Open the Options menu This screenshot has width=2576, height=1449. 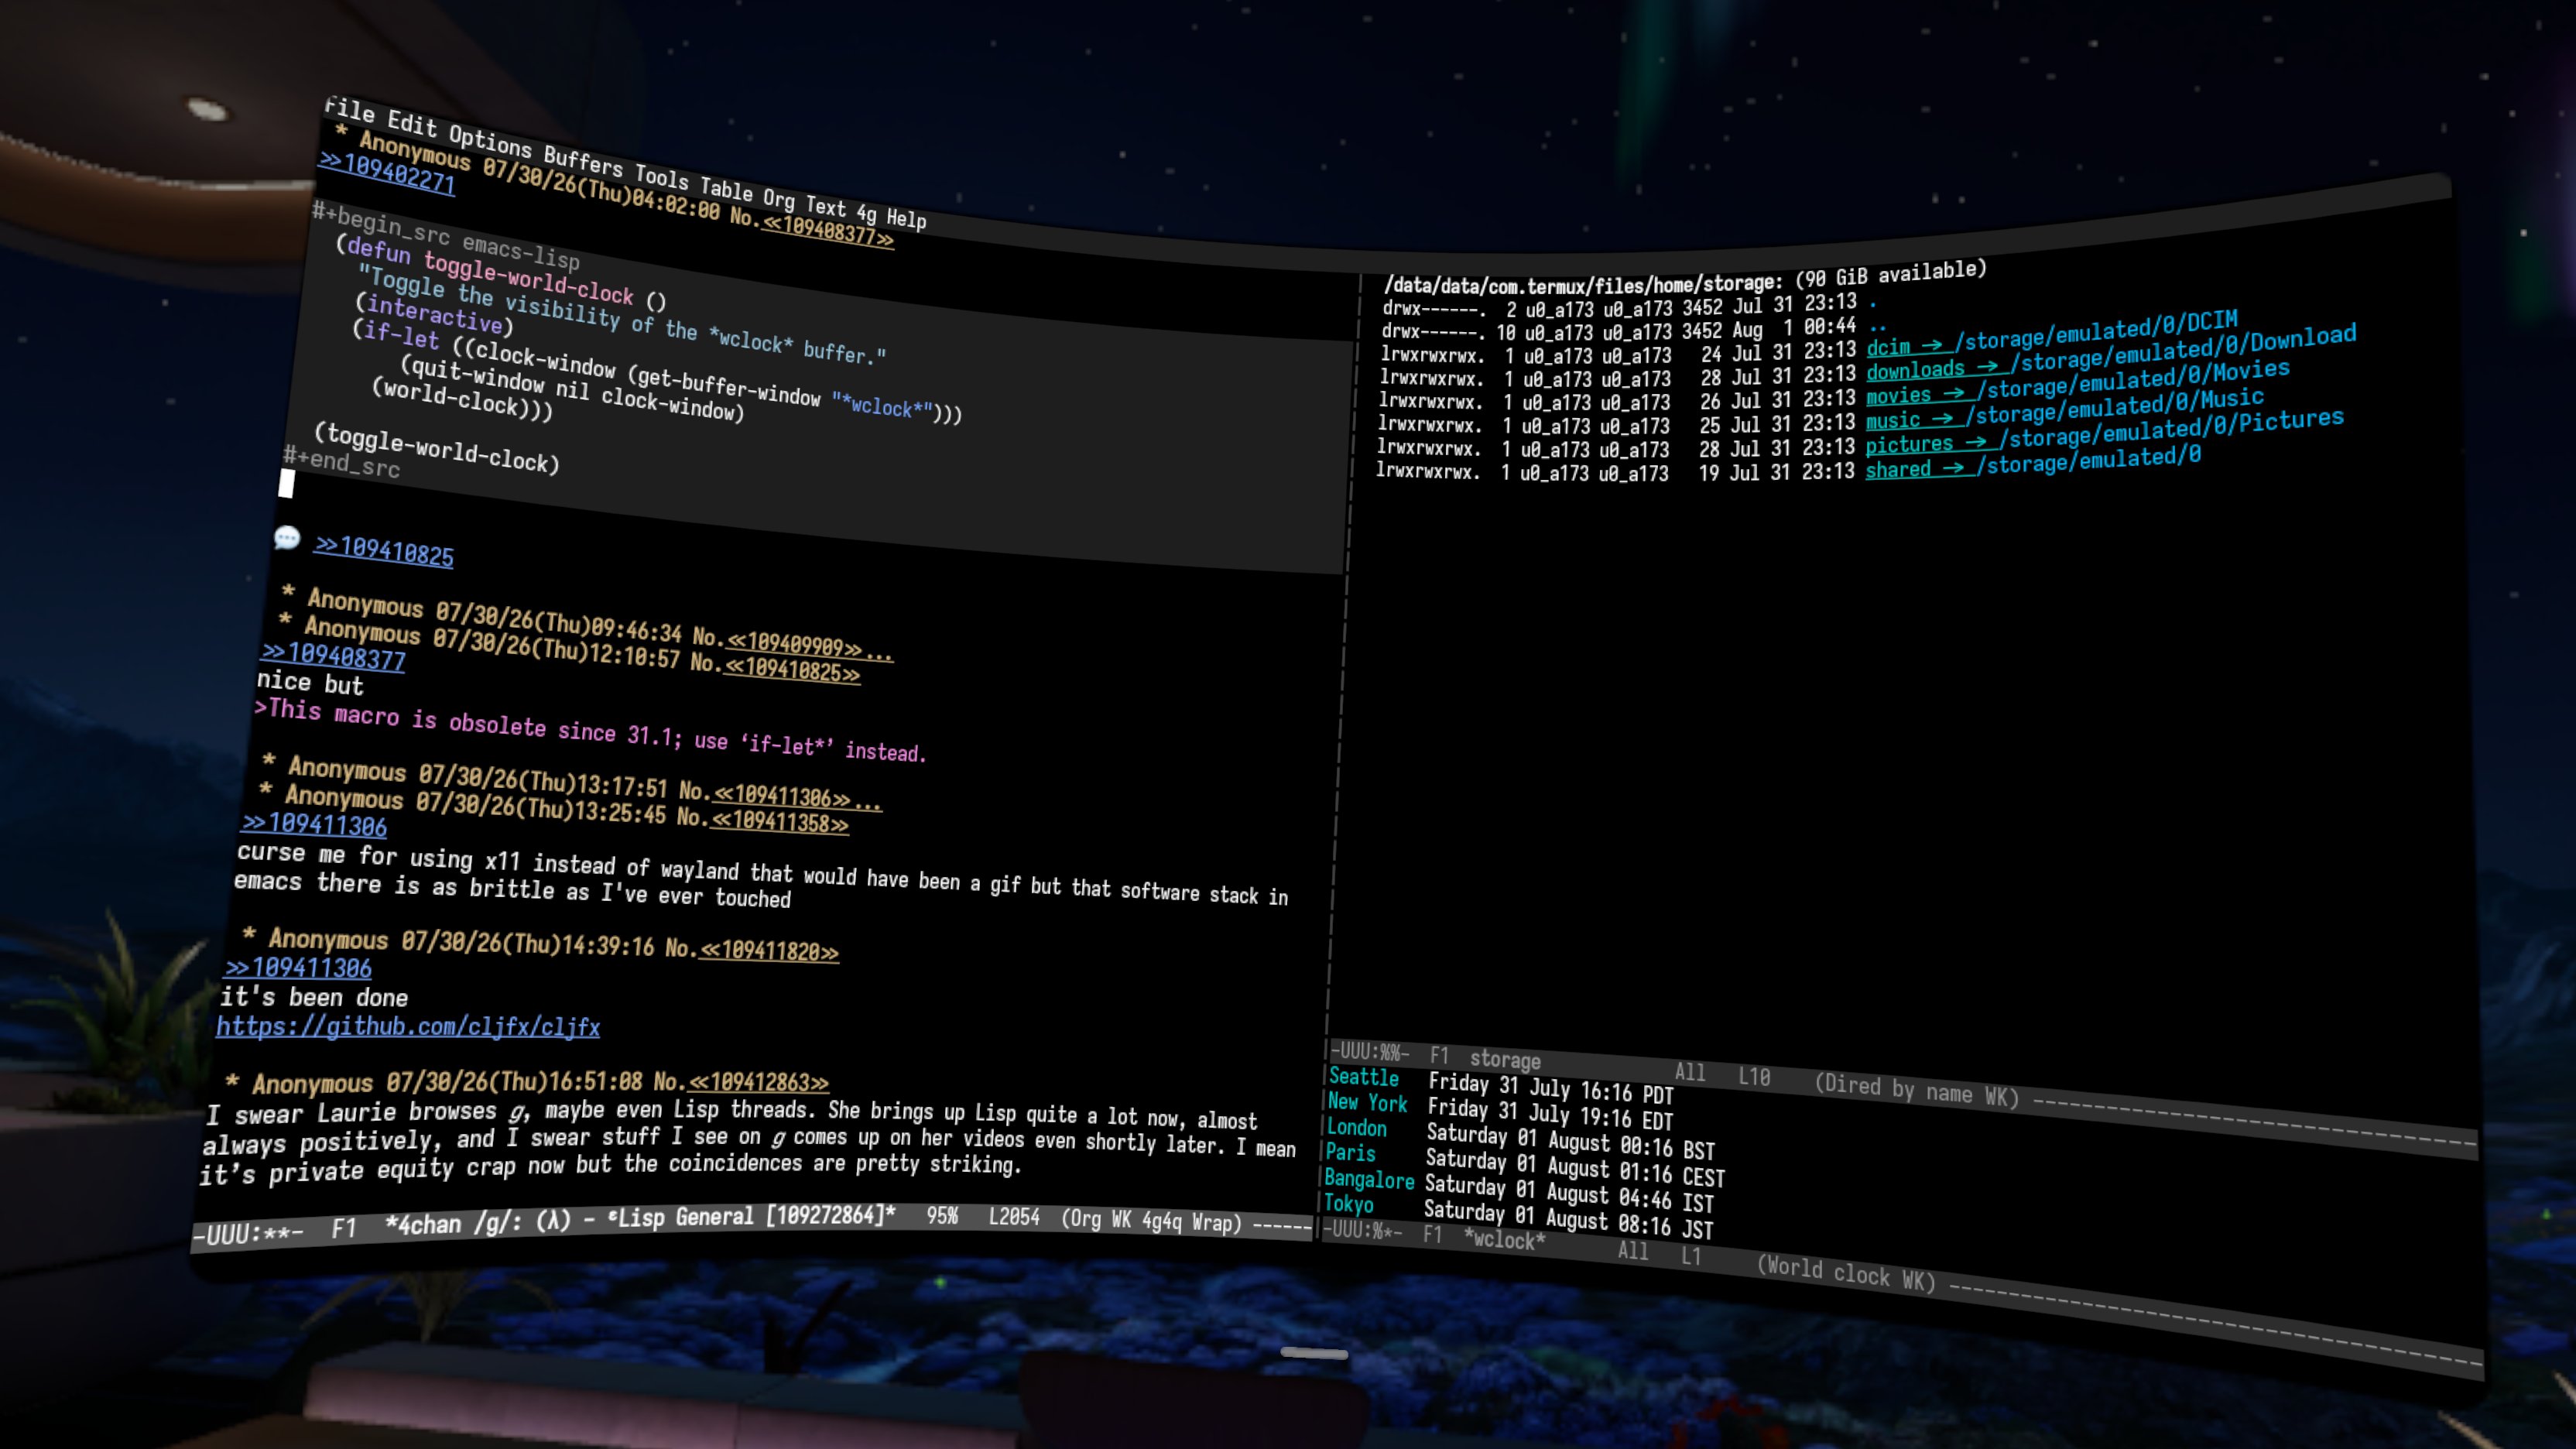pos(490,142)
